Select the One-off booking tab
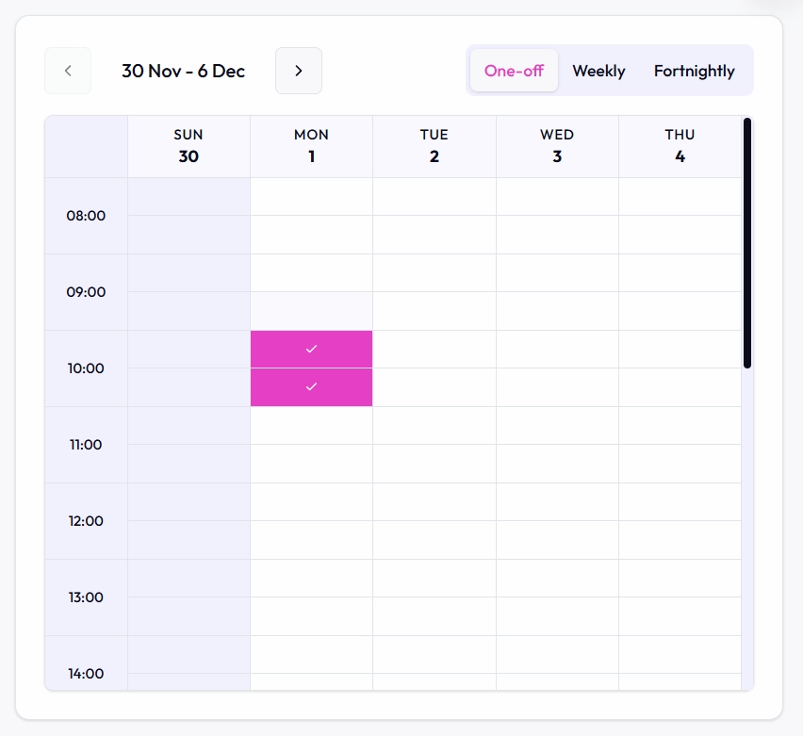803x736 pixels. (514, 70)
